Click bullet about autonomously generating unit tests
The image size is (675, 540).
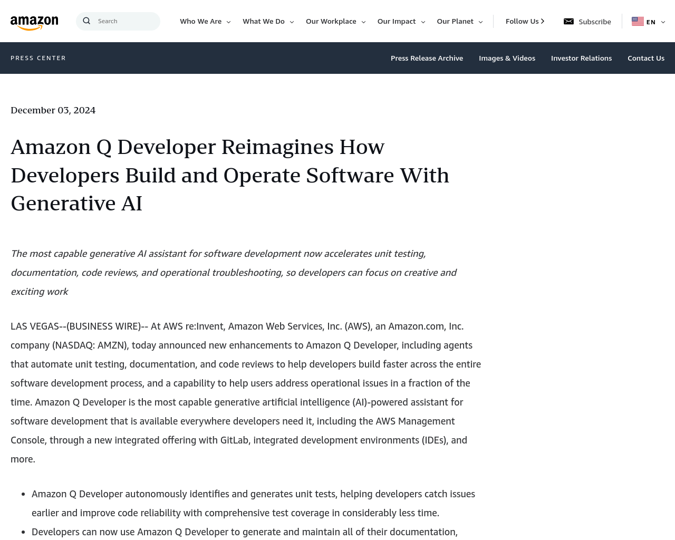pos(253,503)
